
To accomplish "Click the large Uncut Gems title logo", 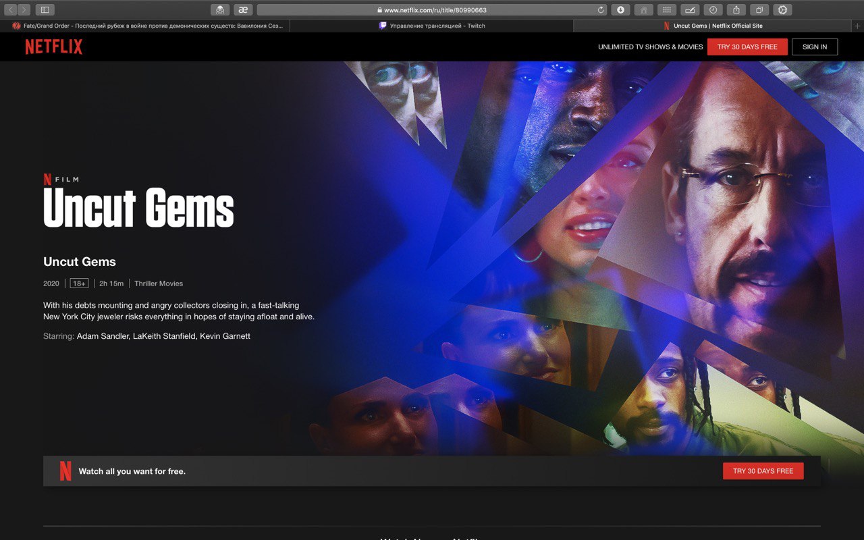I will [138, 207].
